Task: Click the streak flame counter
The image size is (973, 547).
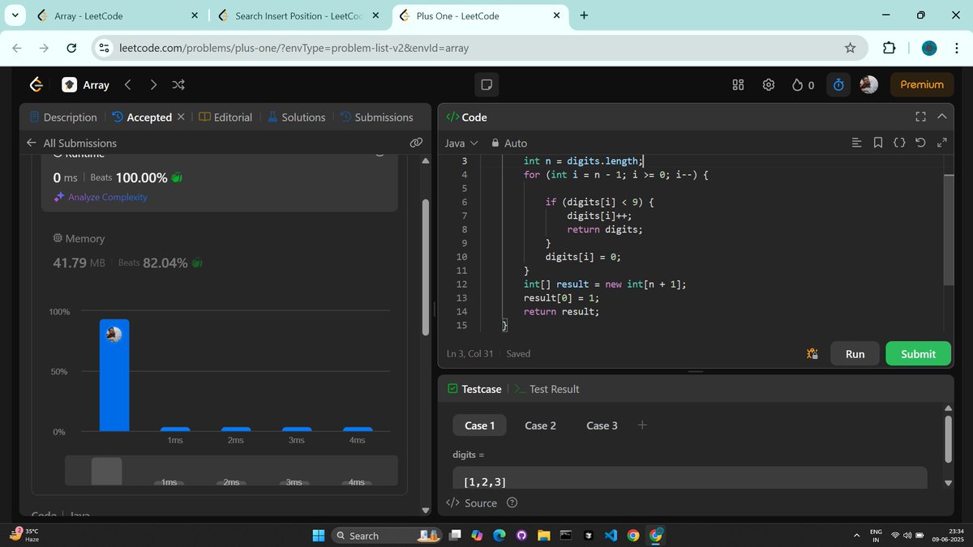Action: [803, 84]
